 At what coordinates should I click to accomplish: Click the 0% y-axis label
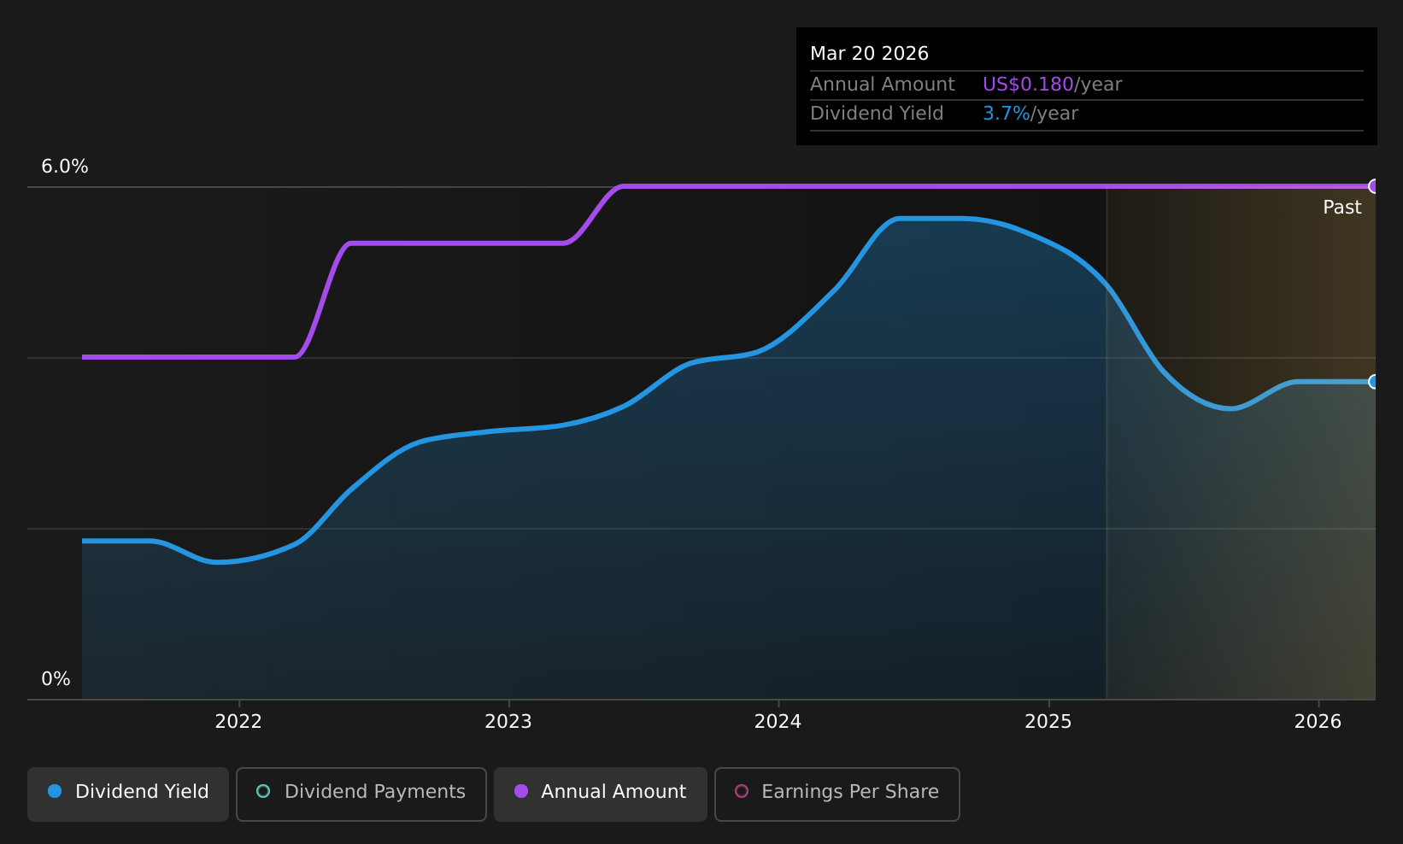pyautogui.click(x=56, y=679)
